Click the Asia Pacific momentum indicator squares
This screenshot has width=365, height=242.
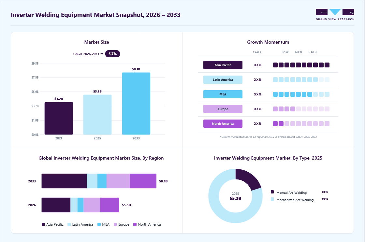click(x=301, y=65)
